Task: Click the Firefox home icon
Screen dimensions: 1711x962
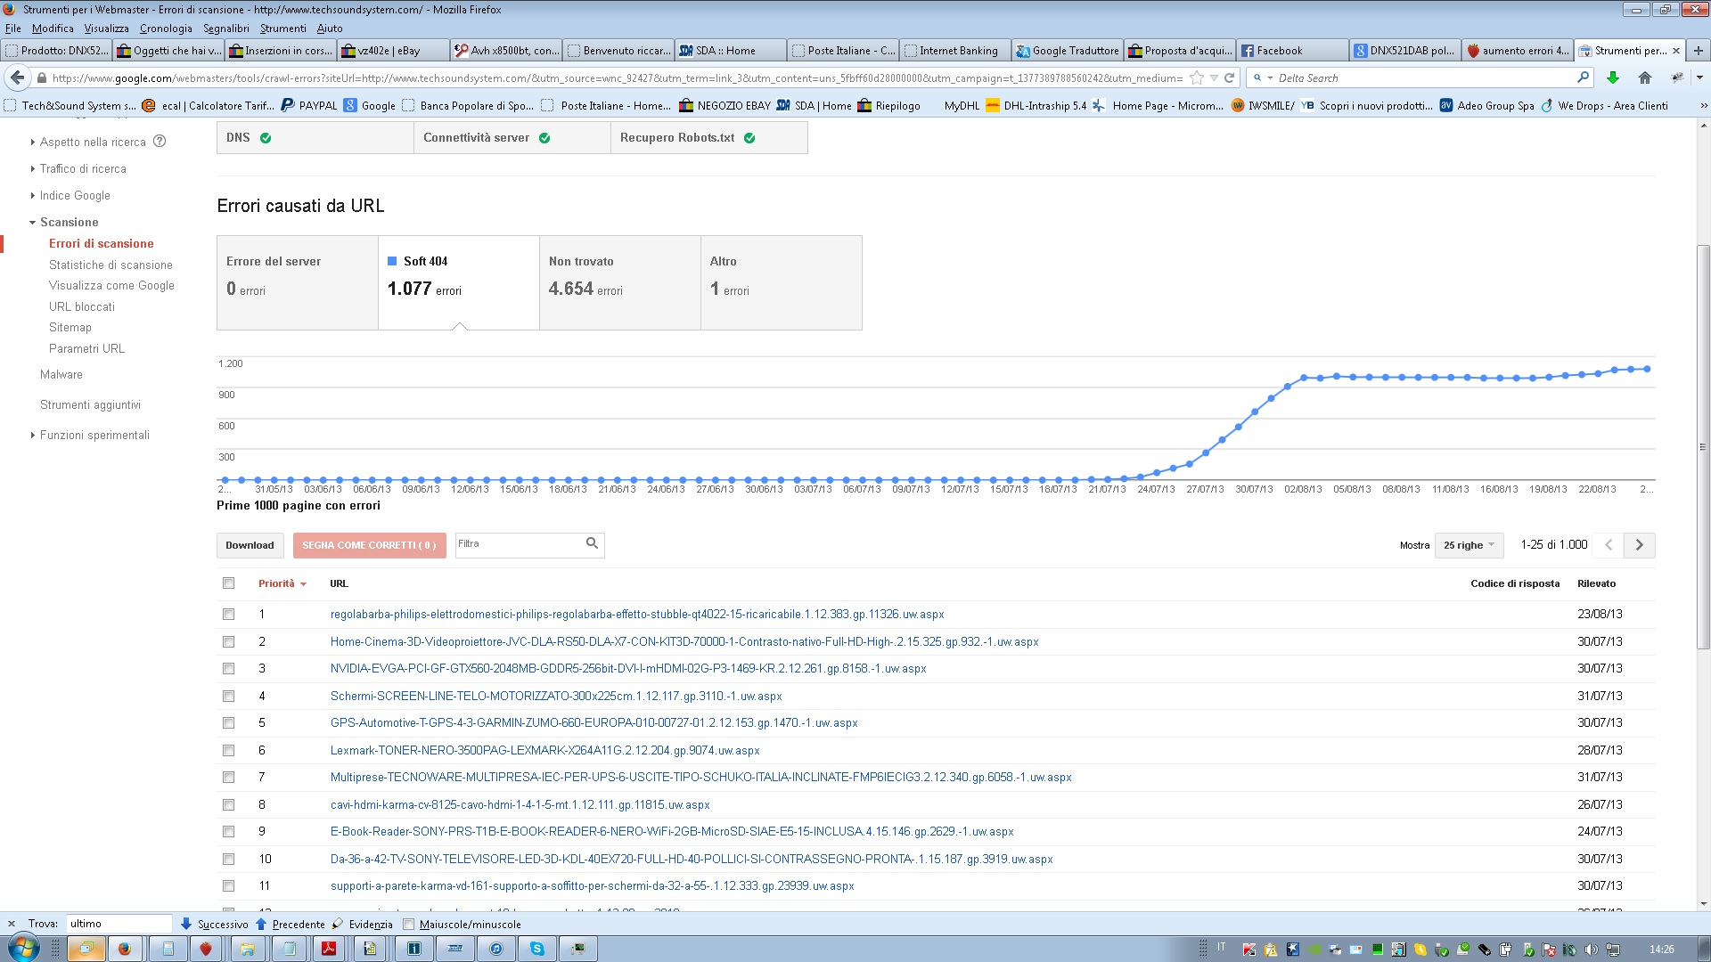Action: point(1645,77)
